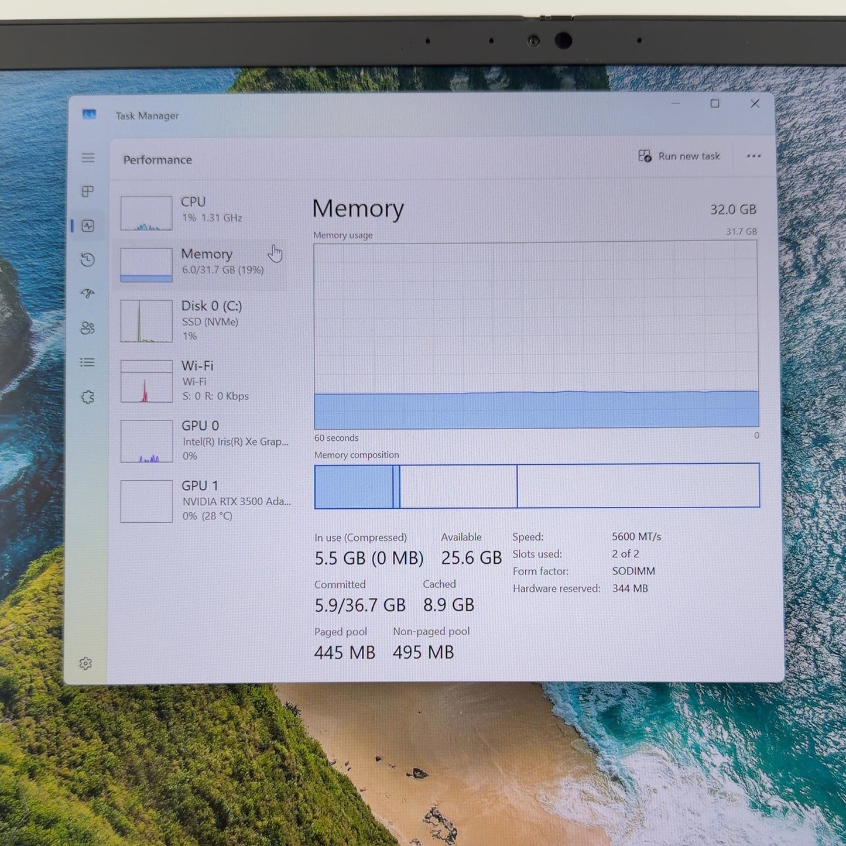Open the Startup apps sidebar icon

point(88,293)
